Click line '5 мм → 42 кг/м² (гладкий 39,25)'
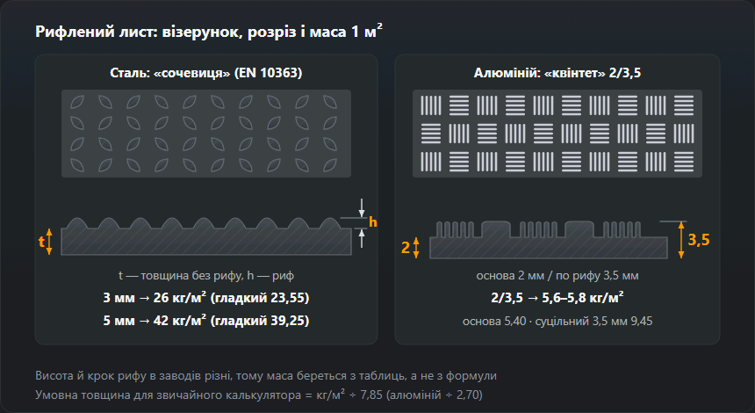Image resolution: width=755 pixels, height=413 pixels. [x=206, y=321]
